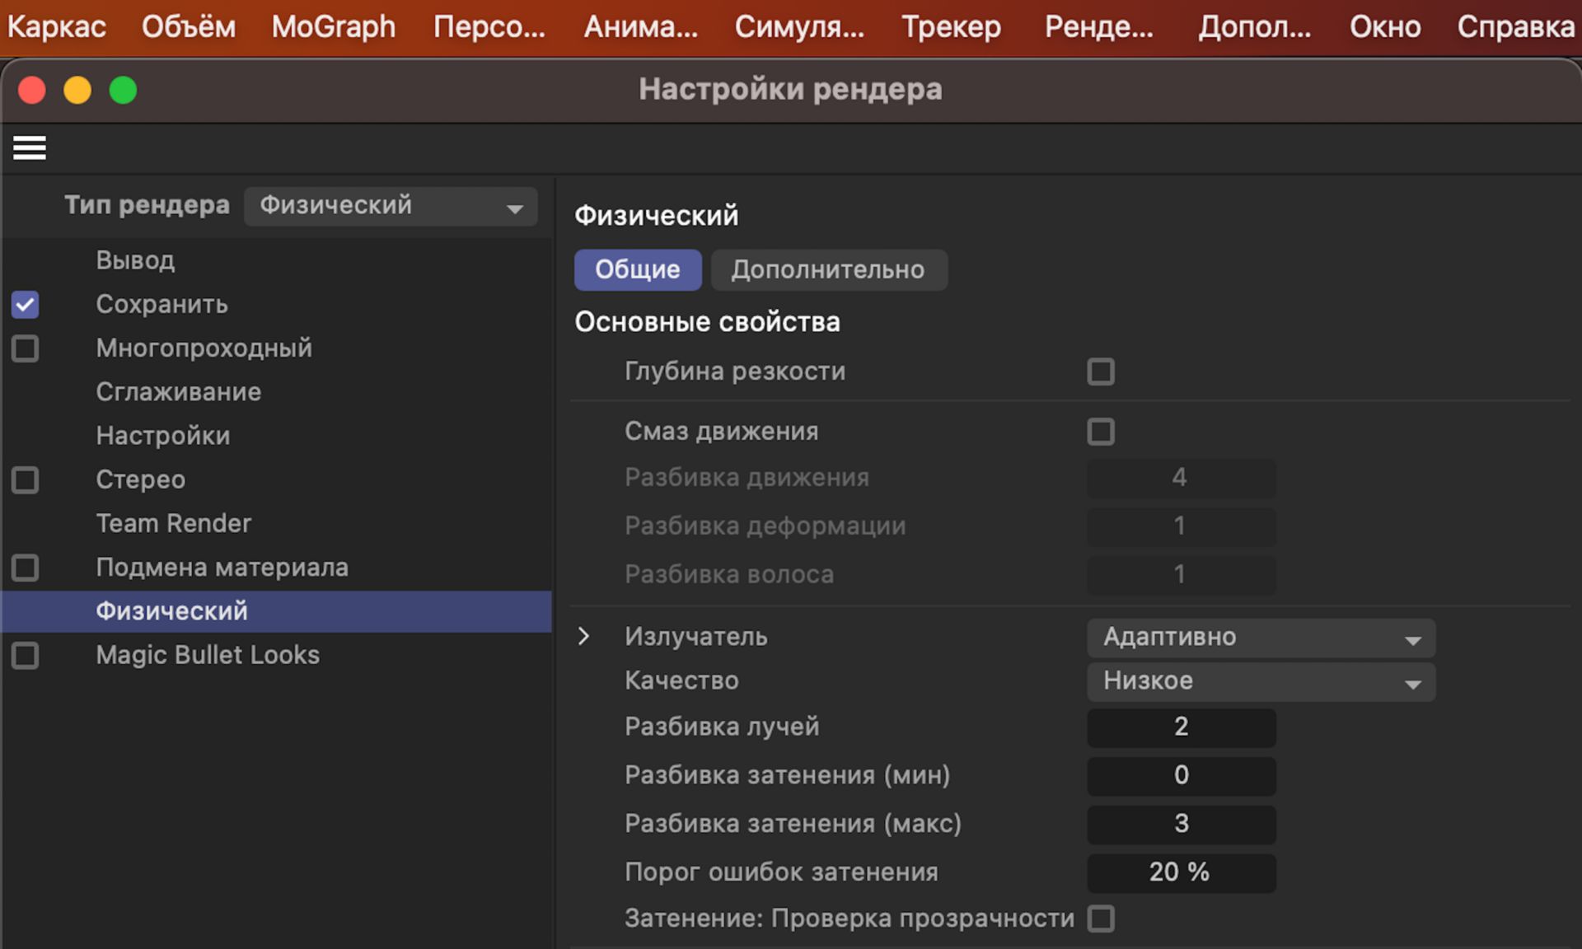1582x949 pixels.
Task: Open the Трекер menu
Action: [951, 27]
